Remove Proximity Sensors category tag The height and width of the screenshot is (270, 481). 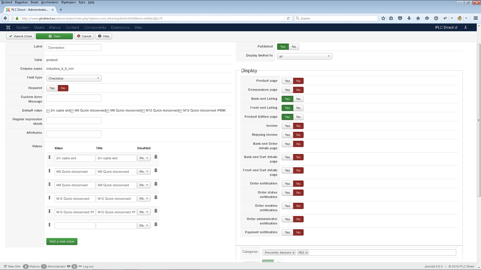[x=293, y=252]
